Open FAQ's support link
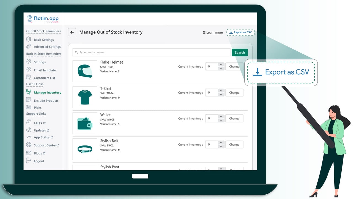 (x=40, y=123)
